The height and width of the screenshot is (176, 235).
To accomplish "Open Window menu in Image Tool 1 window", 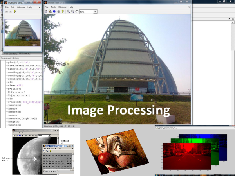I will click(x=62, y=7).
